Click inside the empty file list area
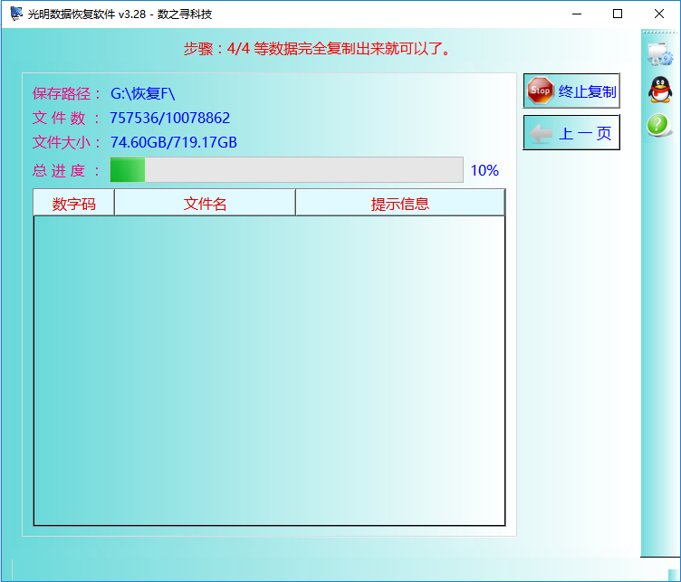 point(269,370)
